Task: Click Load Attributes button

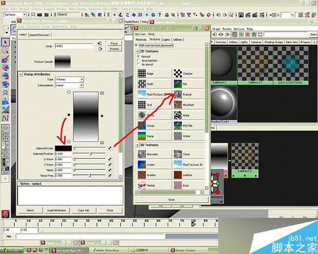Action: pos(57,210)
